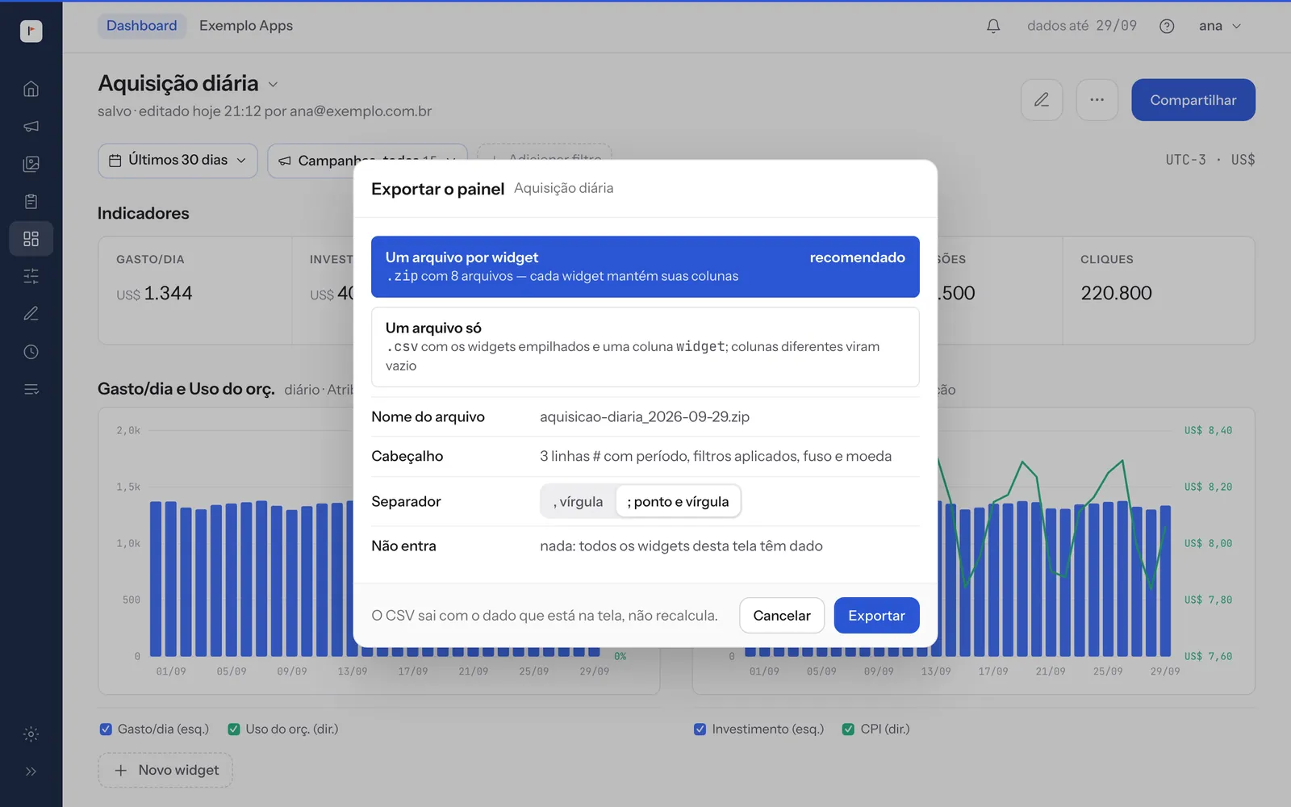This screenshot has width=1291, height=807.
Task: Open the home icon in the sidebar
Action: point(31,89)
